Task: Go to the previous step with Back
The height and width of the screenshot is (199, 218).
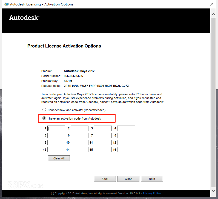Action: click(x=105, y=179)
